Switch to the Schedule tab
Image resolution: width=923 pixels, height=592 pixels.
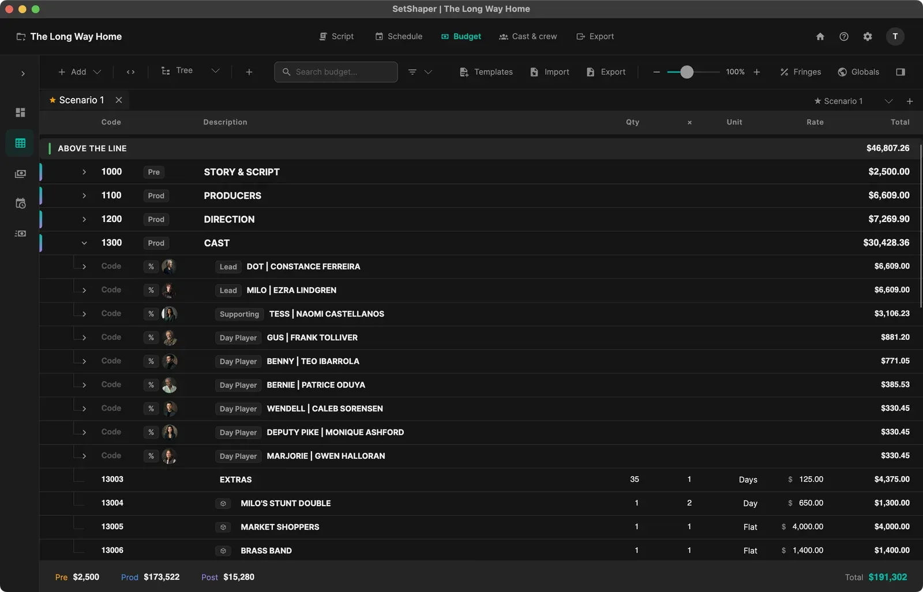[x=399, y=36]
